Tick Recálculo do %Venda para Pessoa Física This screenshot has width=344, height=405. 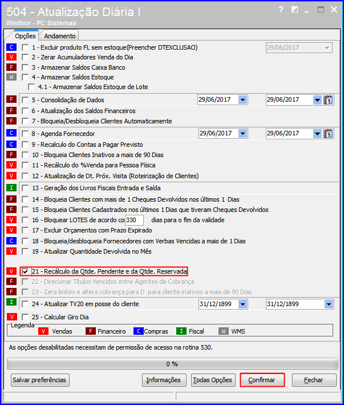click(x=25, y=165)
